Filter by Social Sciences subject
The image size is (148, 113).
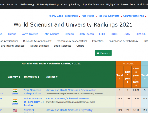(62, 46)
